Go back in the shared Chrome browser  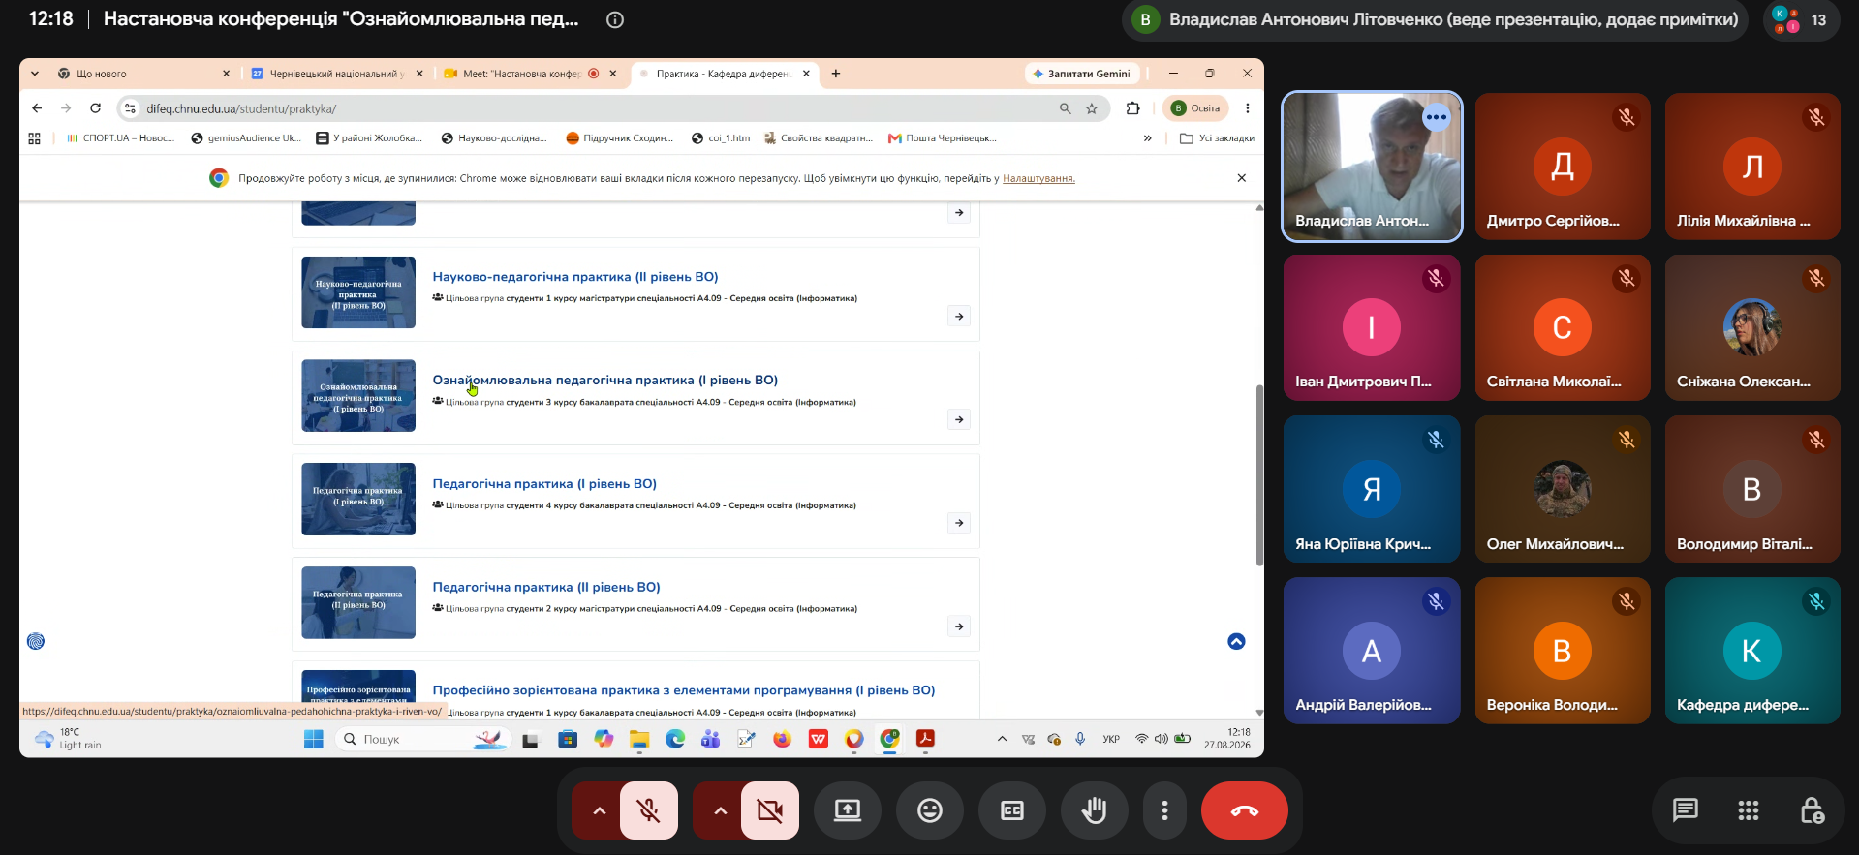click(x=37, y=108)
